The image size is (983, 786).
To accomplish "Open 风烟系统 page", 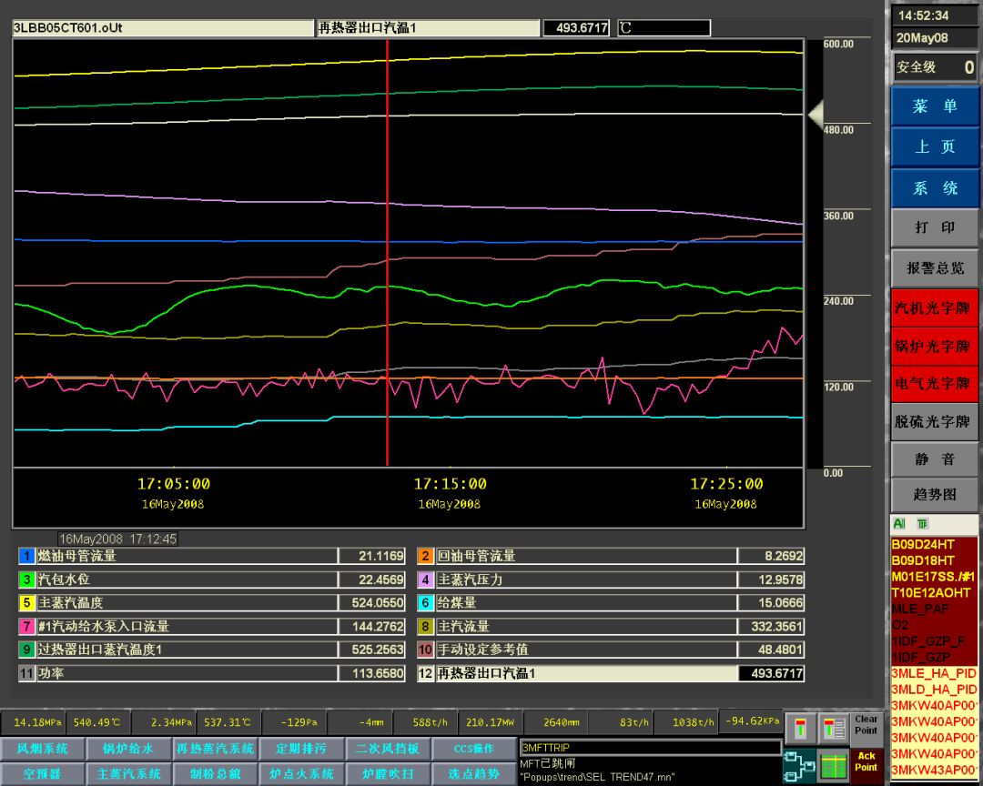I will (42, 749).
